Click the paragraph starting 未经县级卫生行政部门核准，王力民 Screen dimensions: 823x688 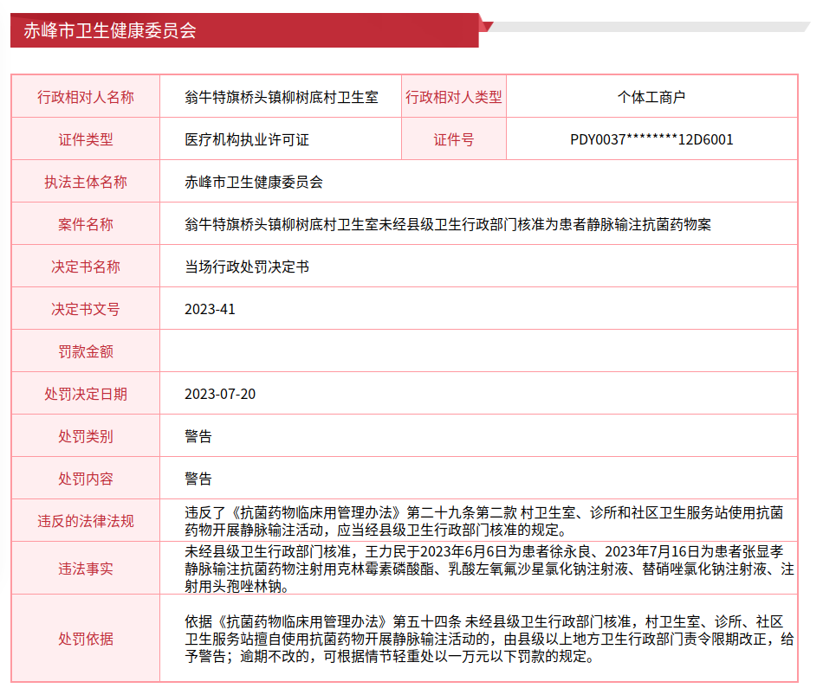point(489,569)
